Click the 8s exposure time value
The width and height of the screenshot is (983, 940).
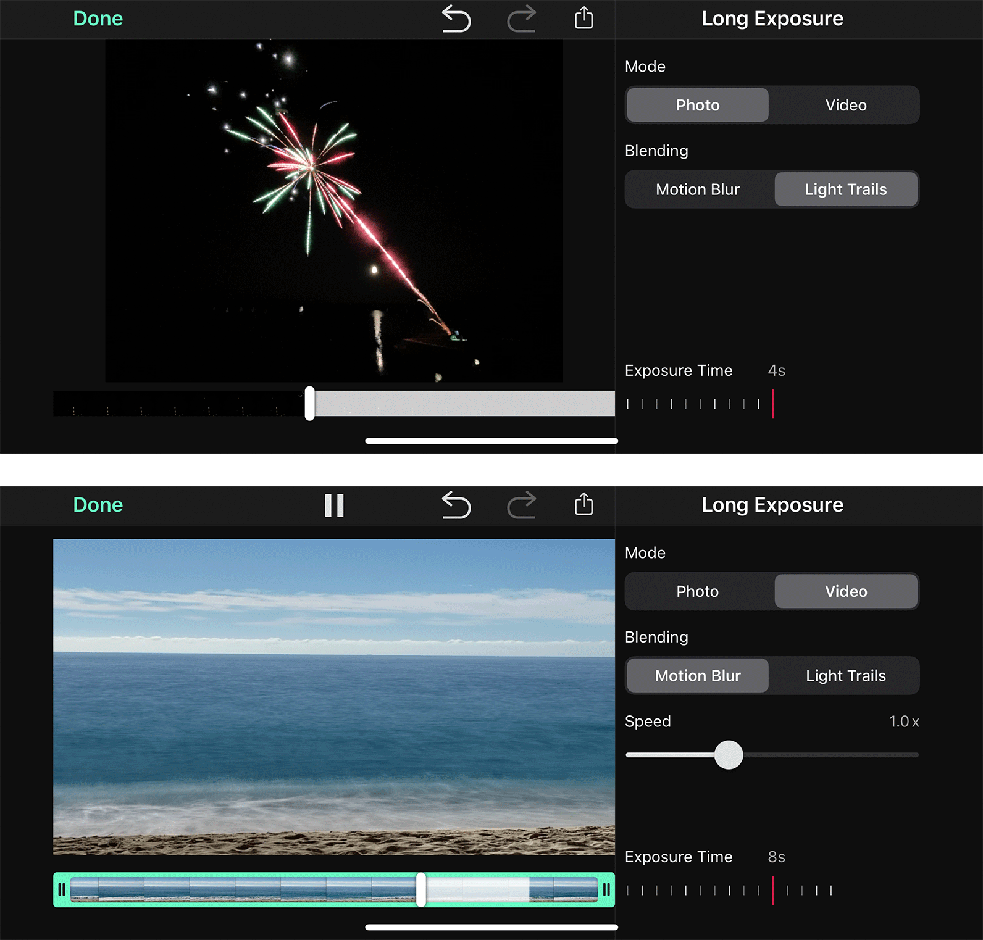(x=777, y=857)
